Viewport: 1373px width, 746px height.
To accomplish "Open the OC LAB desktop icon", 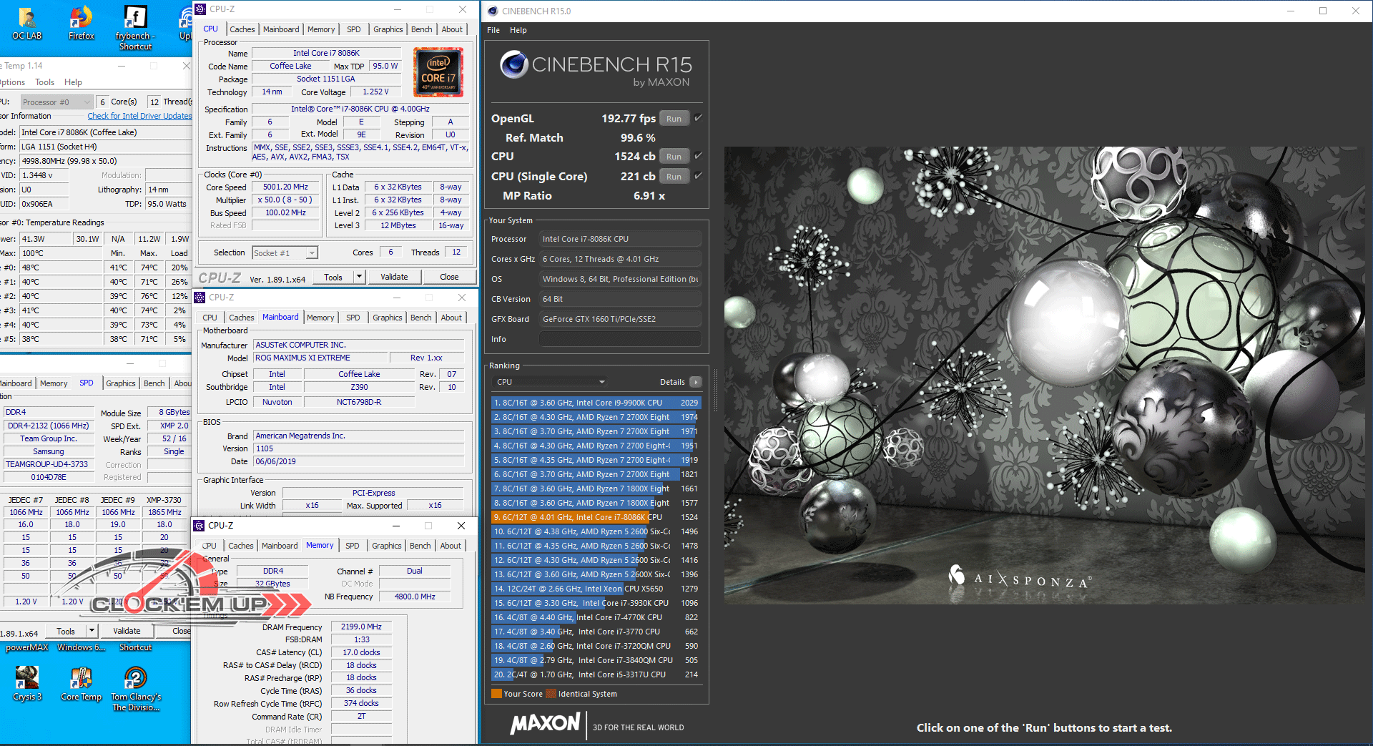I will tap(26, 19).
